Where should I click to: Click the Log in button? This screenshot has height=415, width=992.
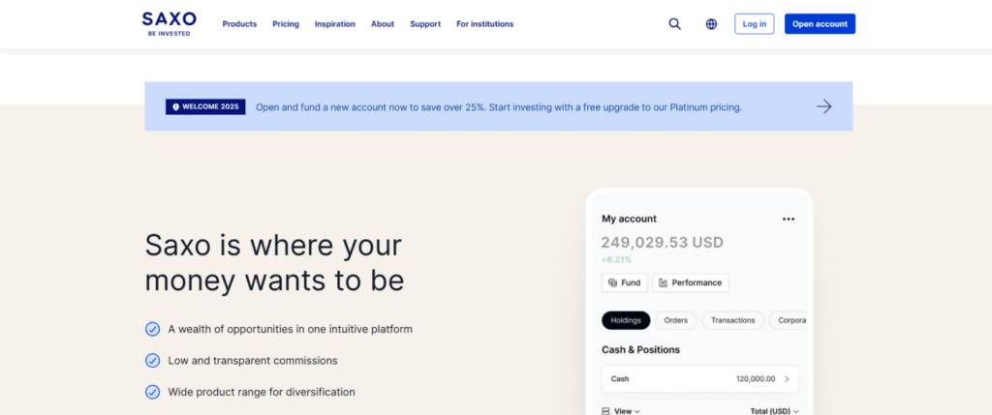(x=754, y=24)
